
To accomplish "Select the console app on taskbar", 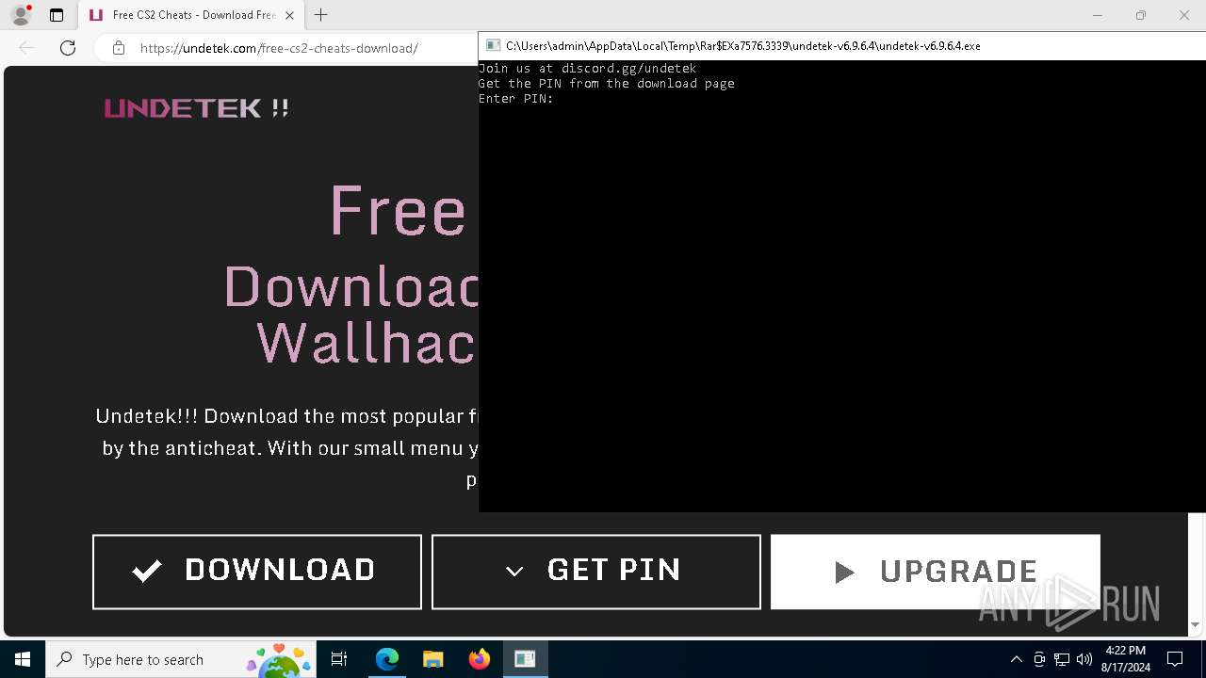I will click(x=525, y=659).
